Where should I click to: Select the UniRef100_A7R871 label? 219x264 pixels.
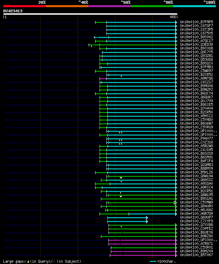[196, 244]
